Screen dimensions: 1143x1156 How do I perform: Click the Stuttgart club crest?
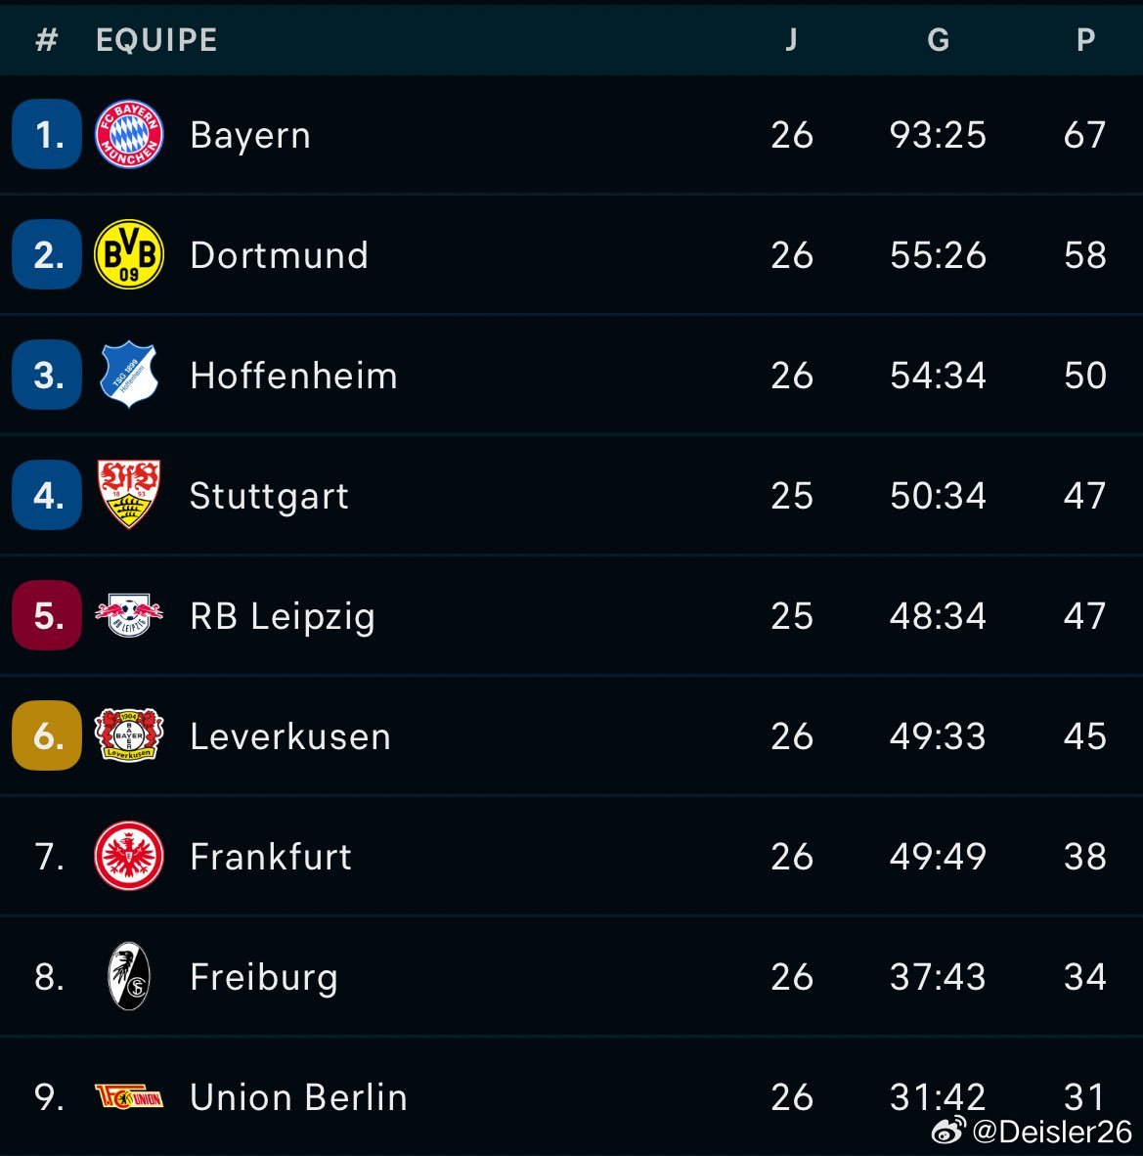[x=129, y=495]
